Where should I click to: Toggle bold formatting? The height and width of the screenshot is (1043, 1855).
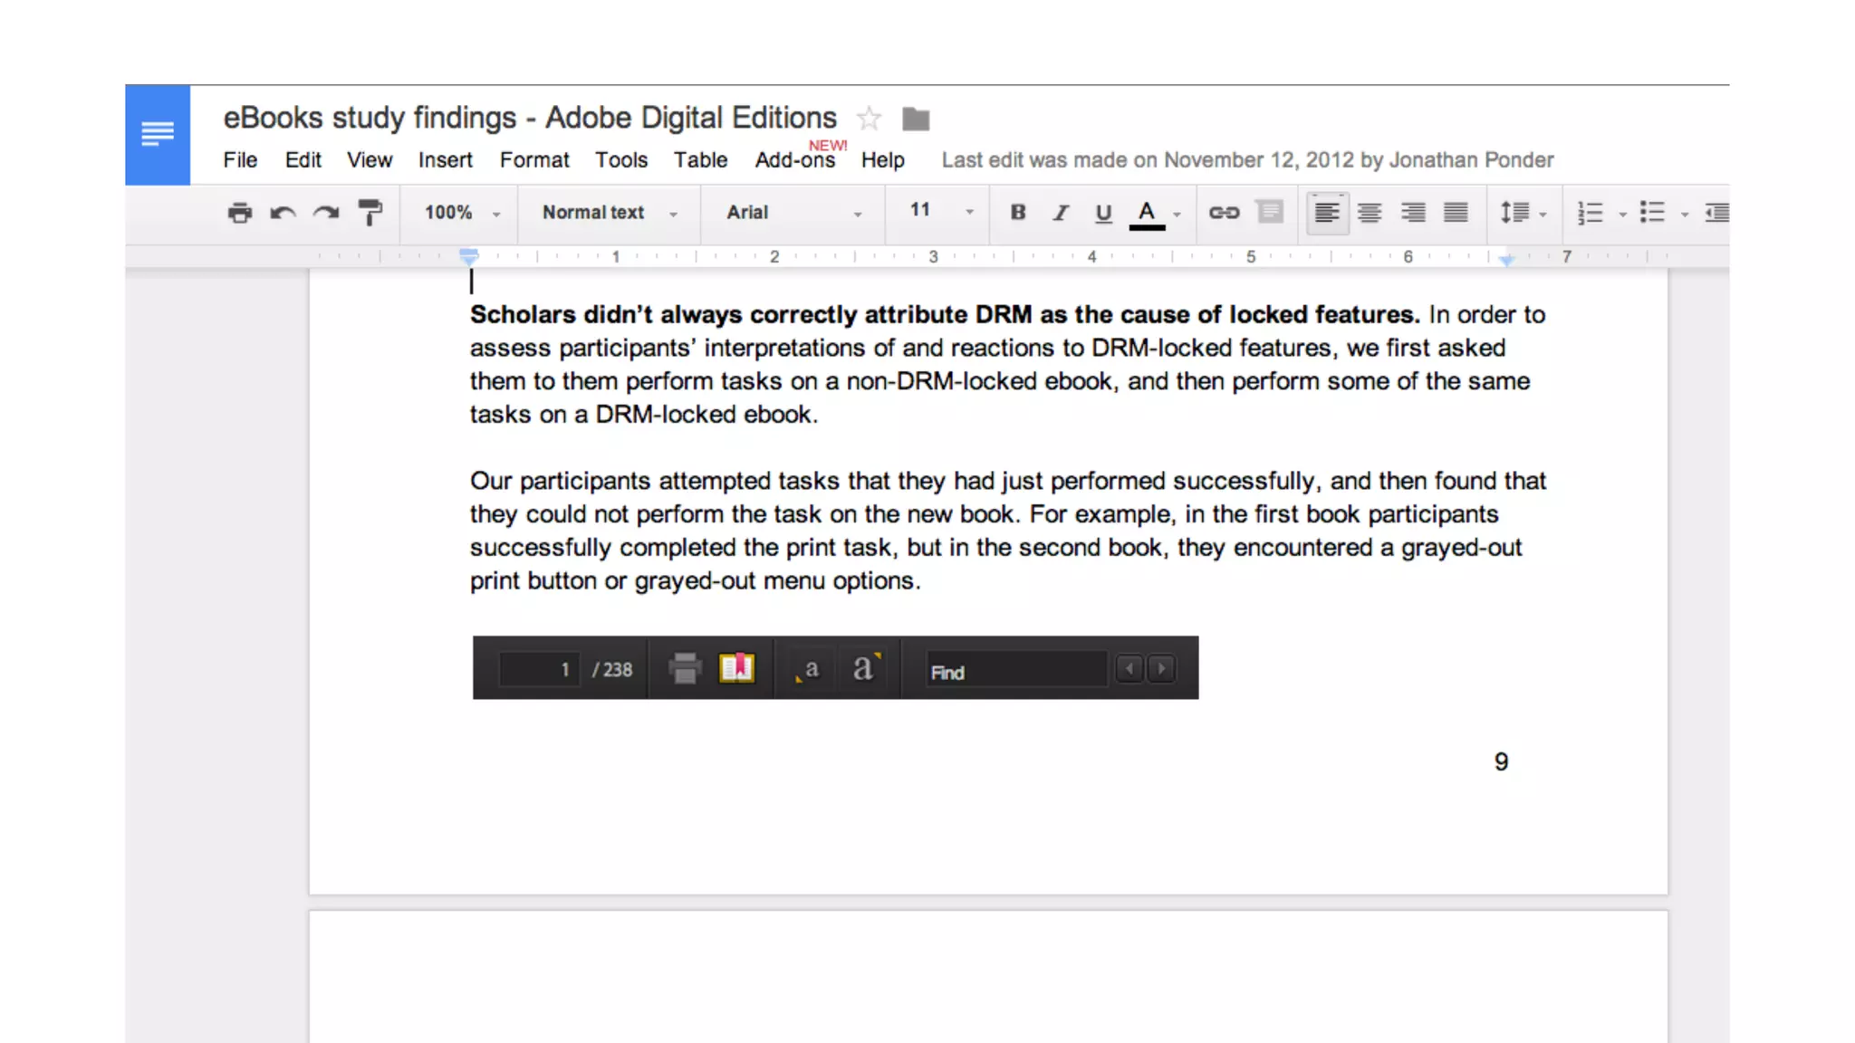click(x=1018, y=213)
